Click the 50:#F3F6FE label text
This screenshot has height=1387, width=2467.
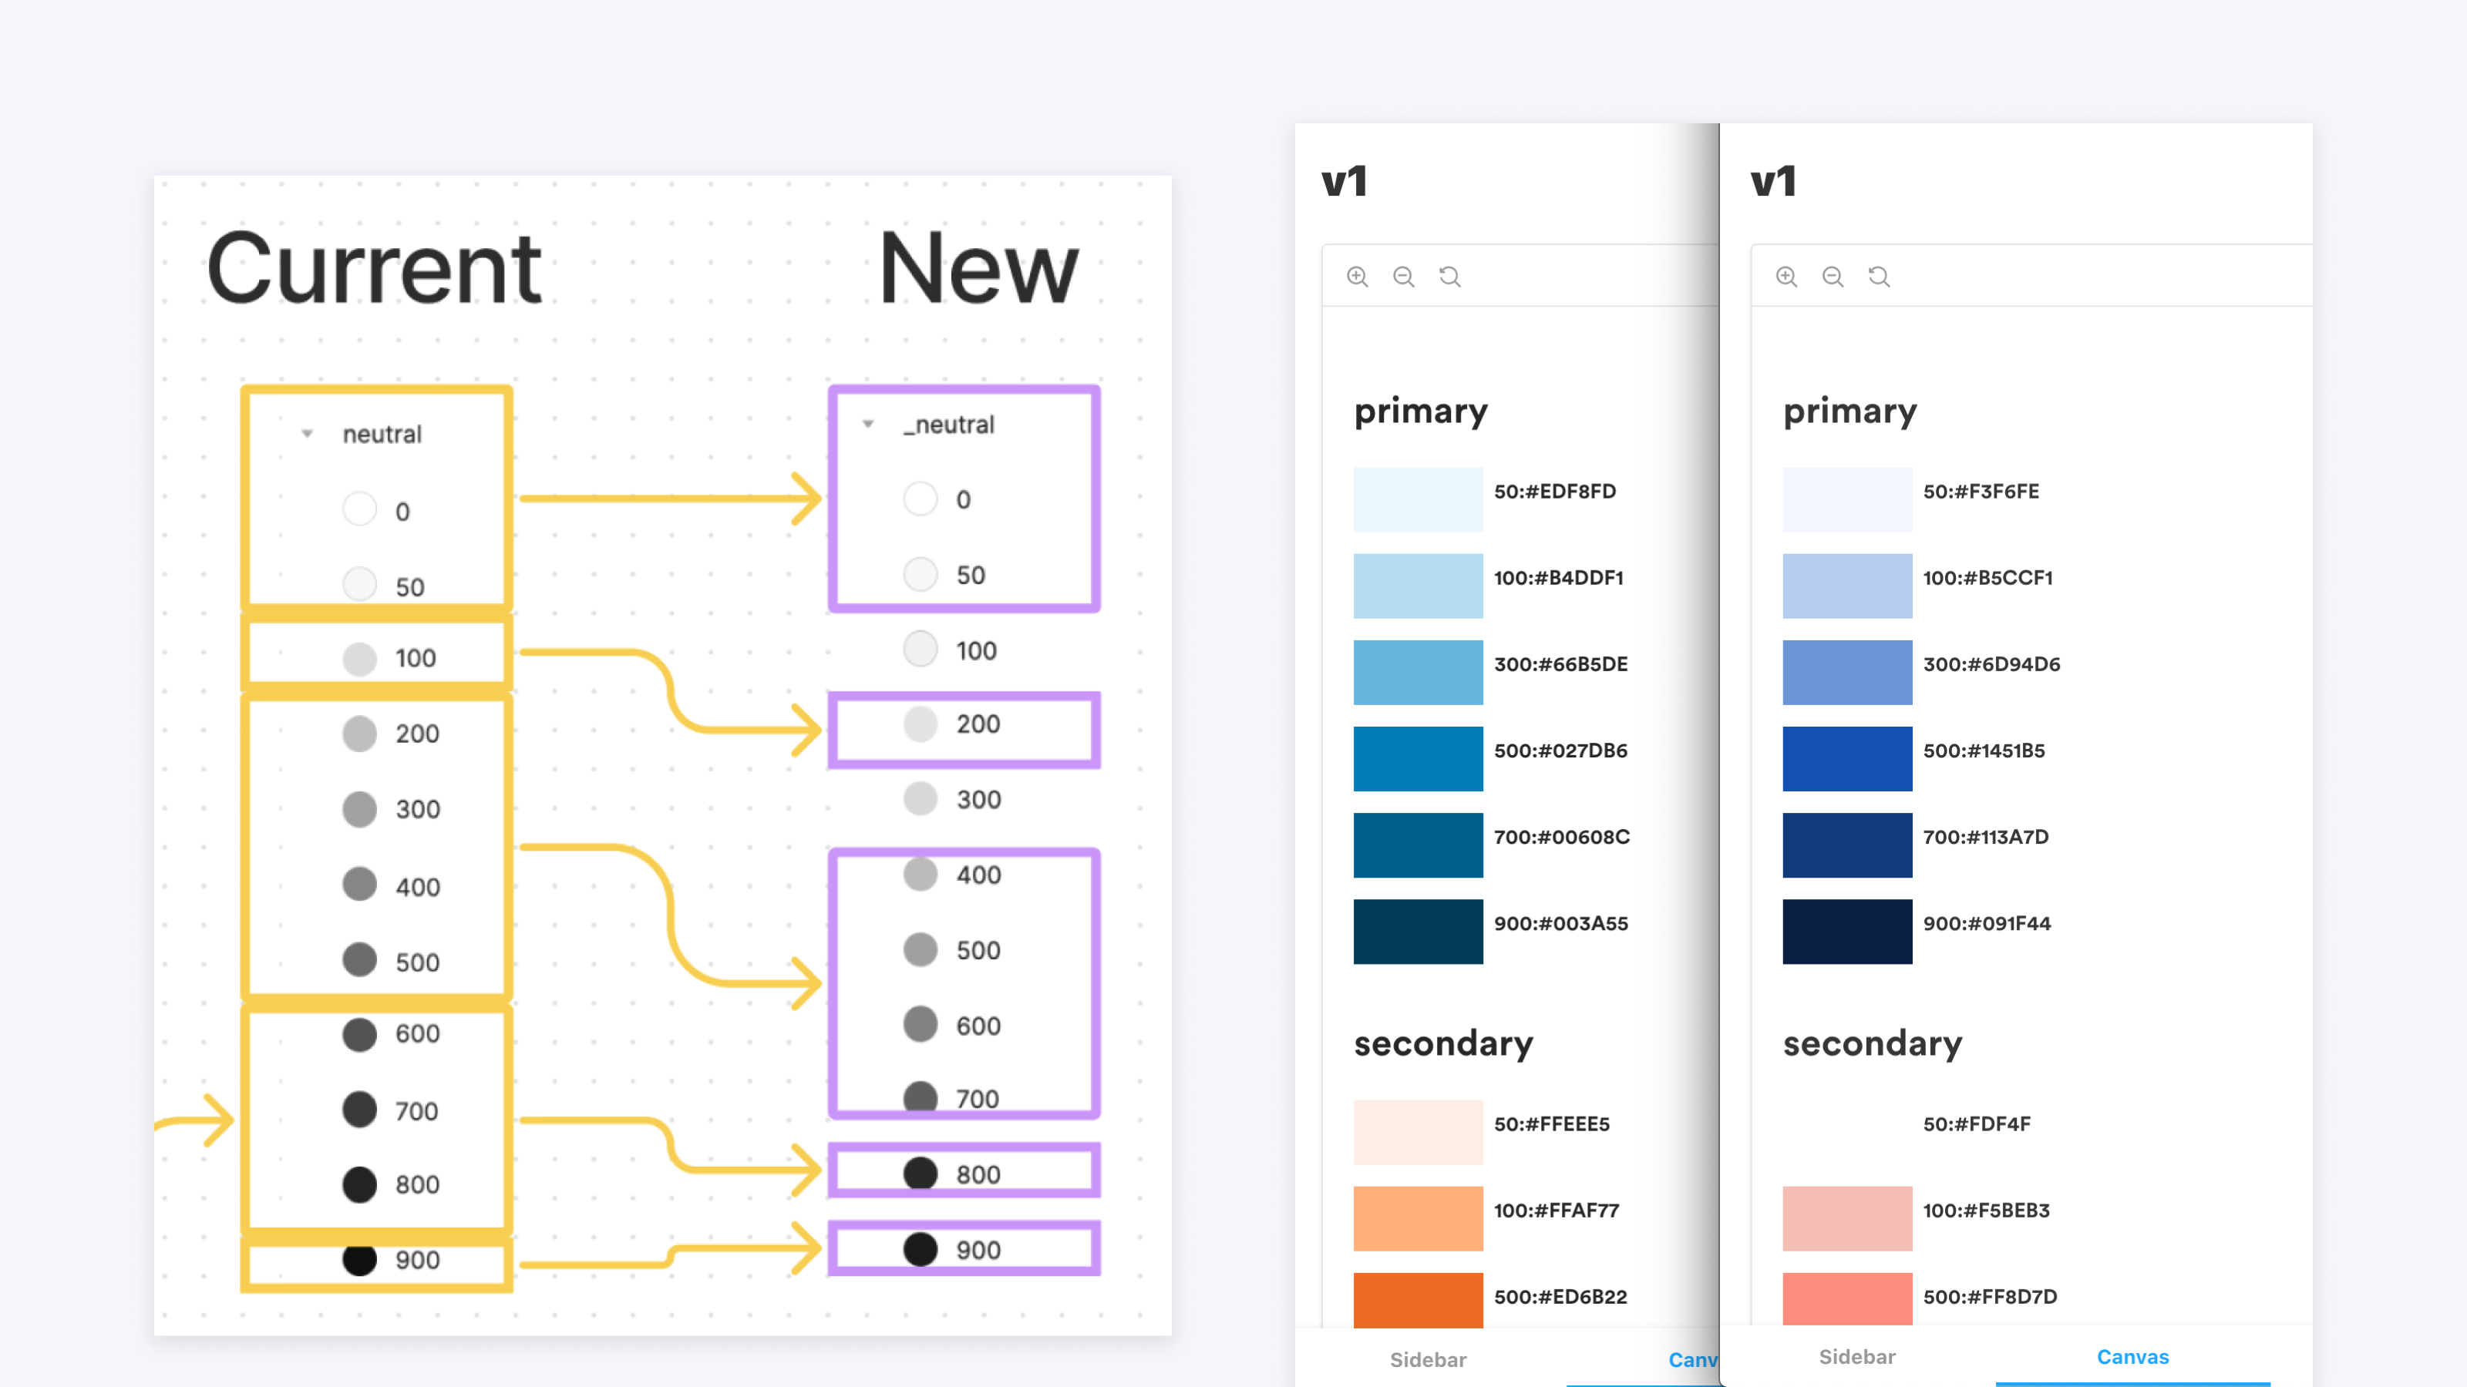(x=1981, y=491)
